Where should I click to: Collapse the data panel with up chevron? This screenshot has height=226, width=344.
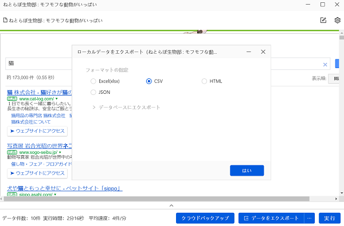point(171,205)
